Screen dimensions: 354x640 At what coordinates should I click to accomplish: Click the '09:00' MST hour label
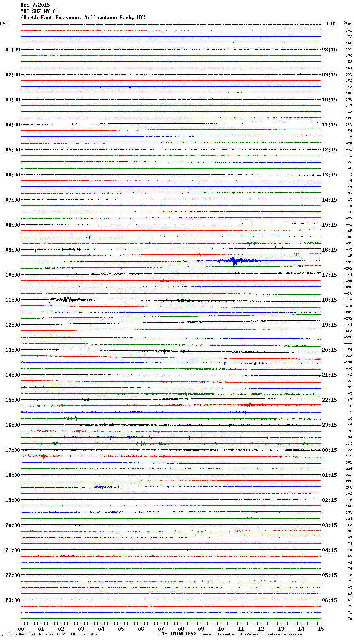[x=12, y=250]
